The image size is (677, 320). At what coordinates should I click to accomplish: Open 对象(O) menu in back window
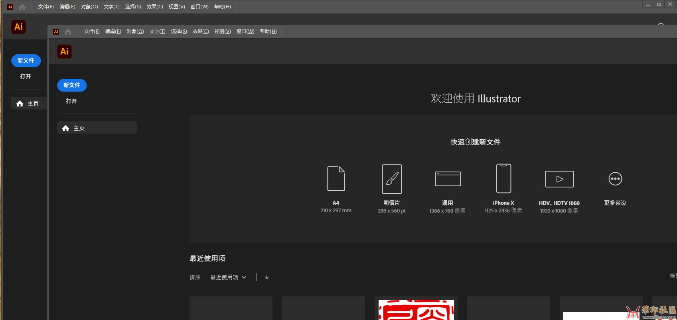(89, 7)
